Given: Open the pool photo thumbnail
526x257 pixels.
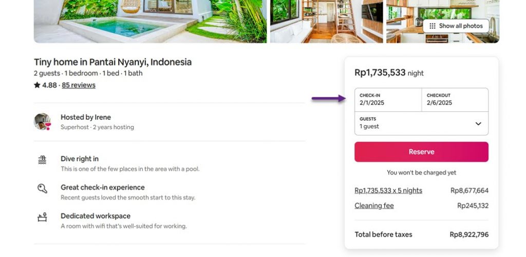Looking at the screenshot, I should [150, 21].
